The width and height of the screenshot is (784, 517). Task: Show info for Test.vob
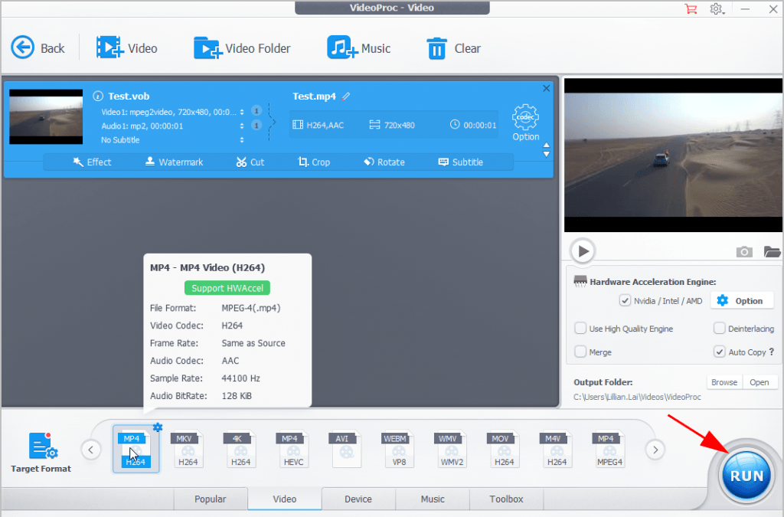[98, 96]
